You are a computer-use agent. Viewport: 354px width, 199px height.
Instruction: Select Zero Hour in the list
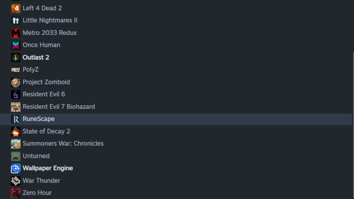37,193
